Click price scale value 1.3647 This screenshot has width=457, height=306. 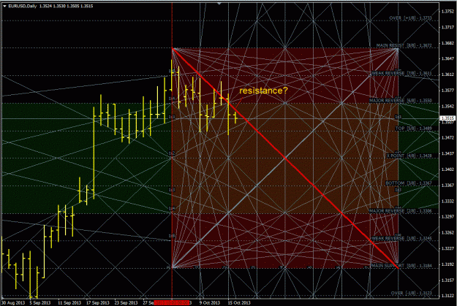(x=447, y=59)
